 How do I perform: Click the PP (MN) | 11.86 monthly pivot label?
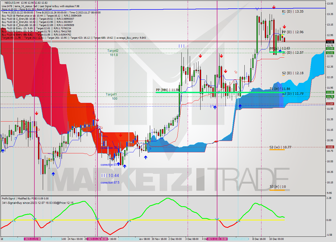168,90
